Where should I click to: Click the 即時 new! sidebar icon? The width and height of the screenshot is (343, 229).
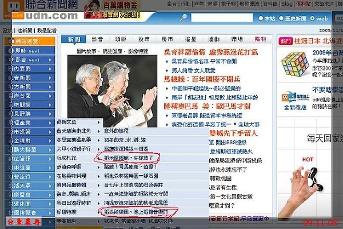11,50
